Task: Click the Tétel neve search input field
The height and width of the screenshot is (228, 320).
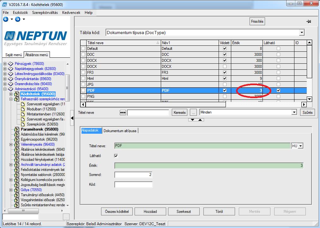Action: tap(148, 113)
